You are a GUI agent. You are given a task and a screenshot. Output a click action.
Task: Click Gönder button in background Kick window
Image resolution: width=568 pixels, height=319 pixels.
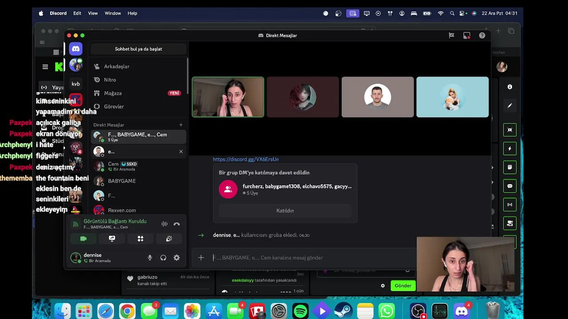403,286
